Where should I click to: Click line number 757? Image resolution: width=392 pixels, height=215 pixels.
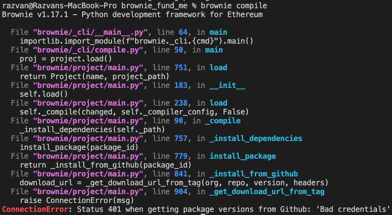click(181, 138)
